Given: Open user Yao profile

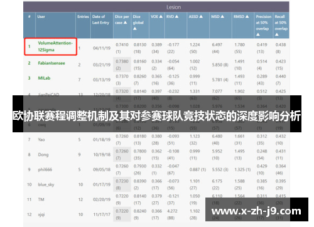Looking at the screenshot, I should coord(41,140).
